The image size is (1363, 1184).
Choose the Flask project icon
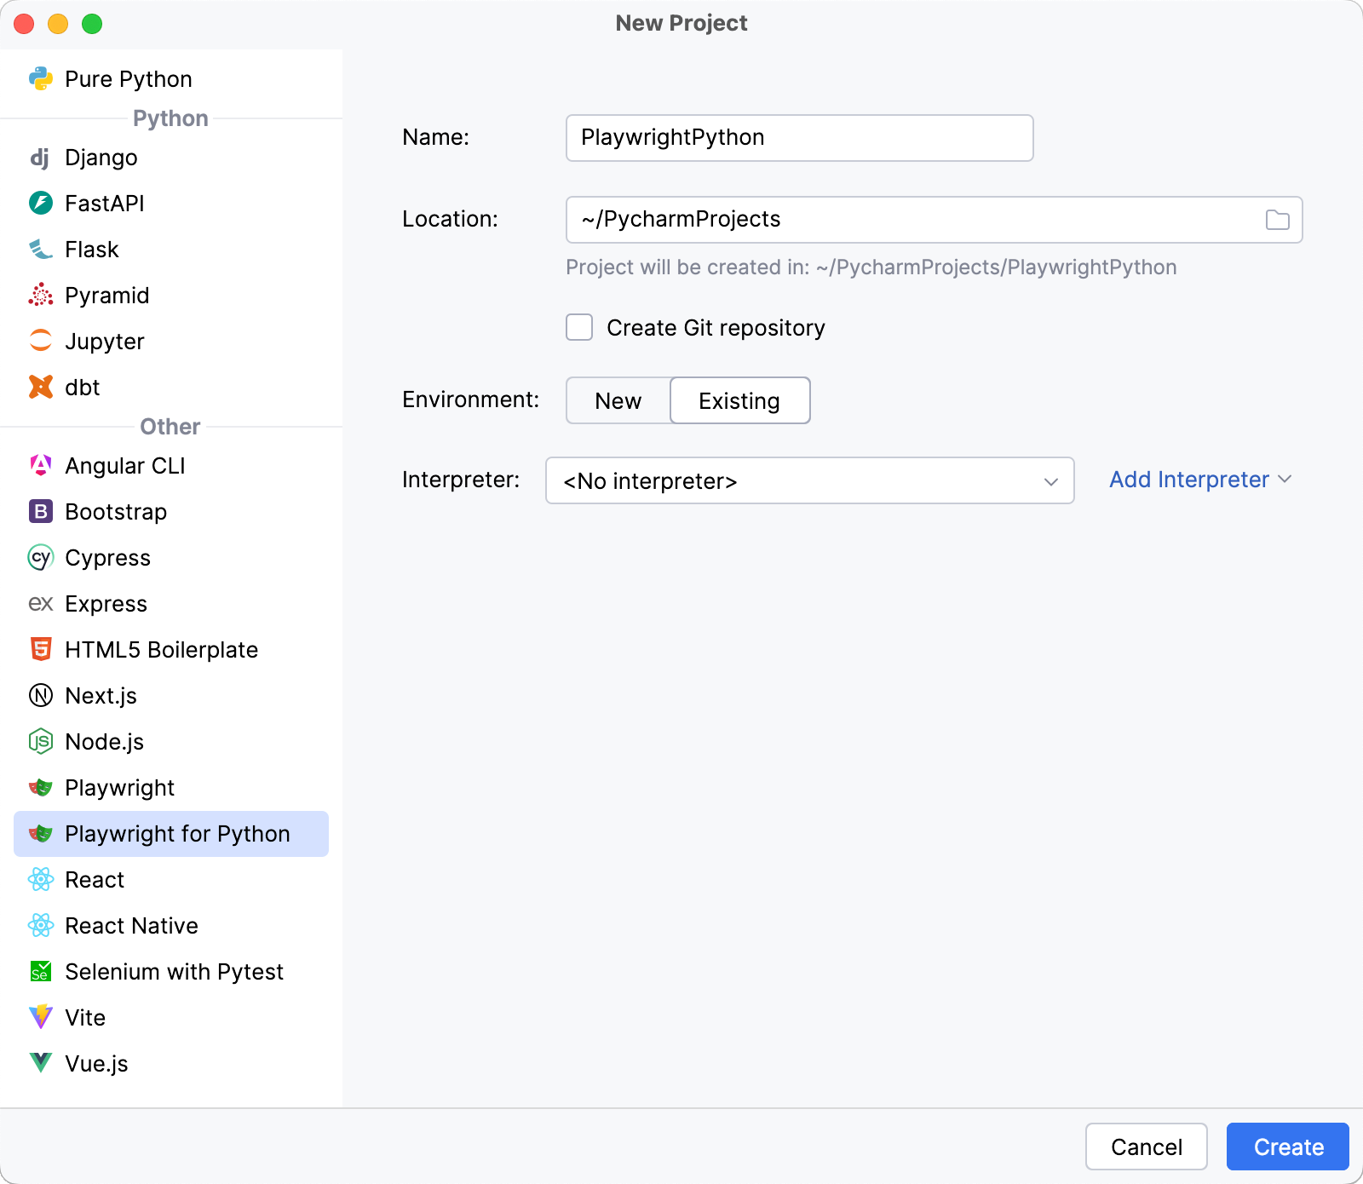(41, 250)
